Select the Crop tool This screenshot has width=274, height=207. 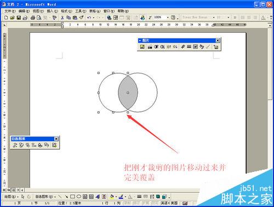[x=182, y=47]
